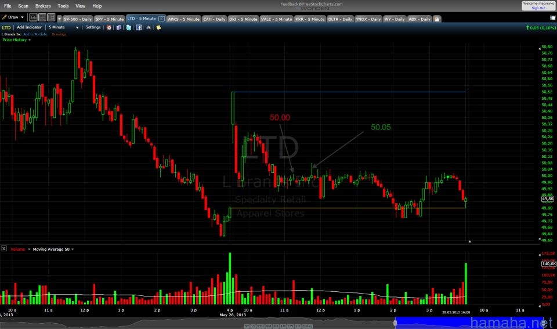Click the blue selected range on the overview bar
The image size is (557, 329).
point(469,323)
